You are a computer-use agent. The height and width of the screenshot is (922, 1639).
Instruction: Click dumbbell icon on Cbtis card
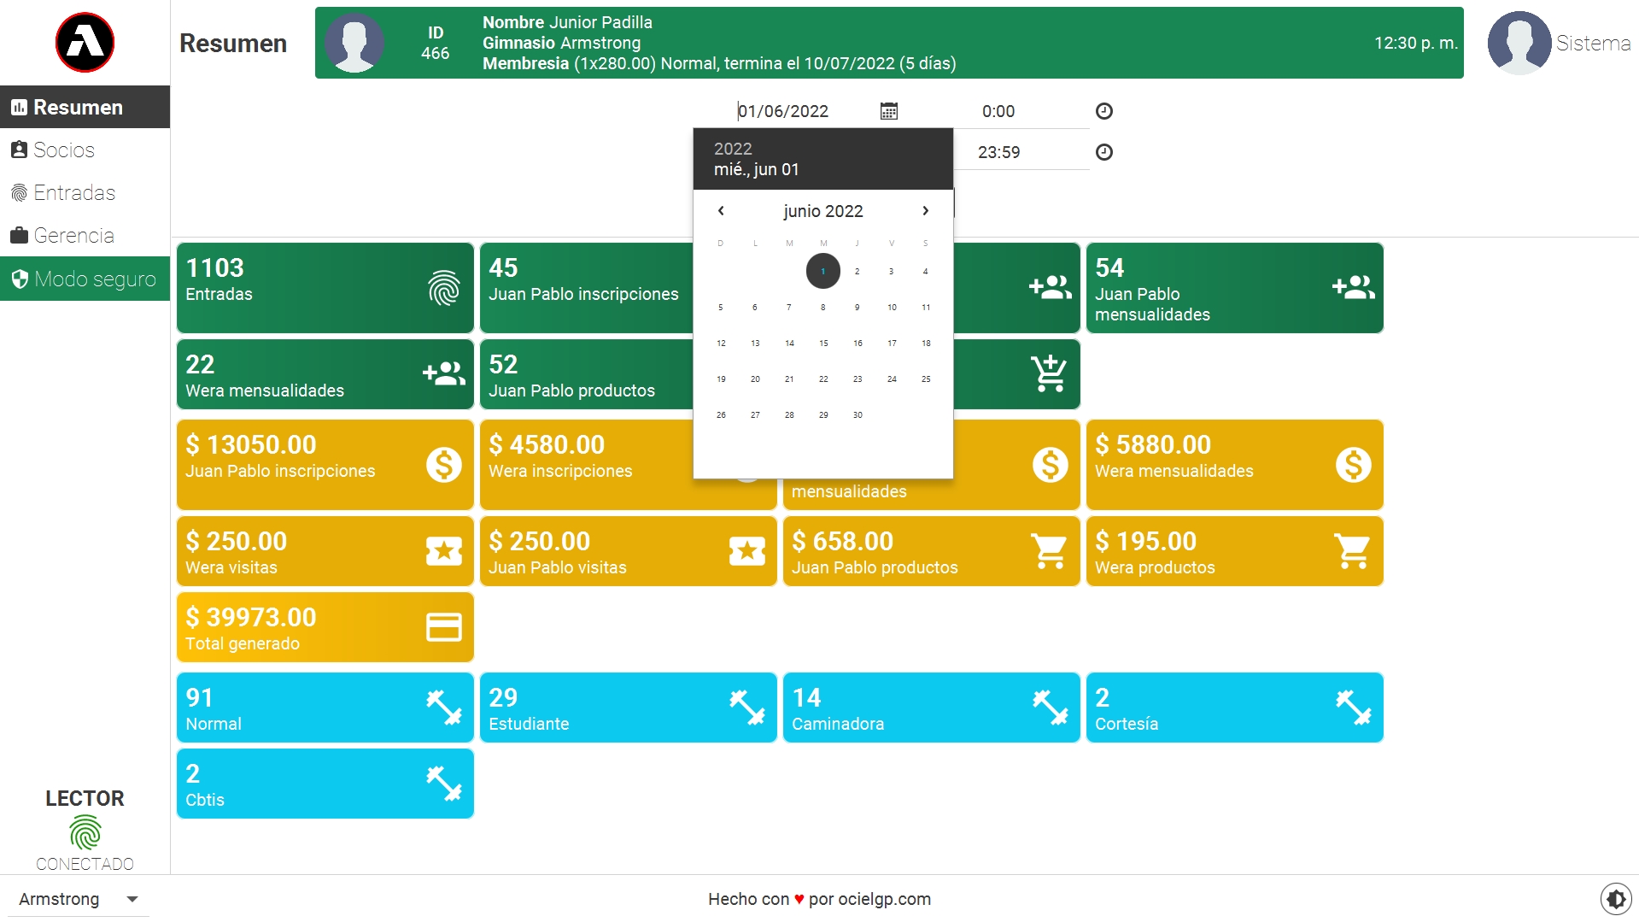[444, 784]
